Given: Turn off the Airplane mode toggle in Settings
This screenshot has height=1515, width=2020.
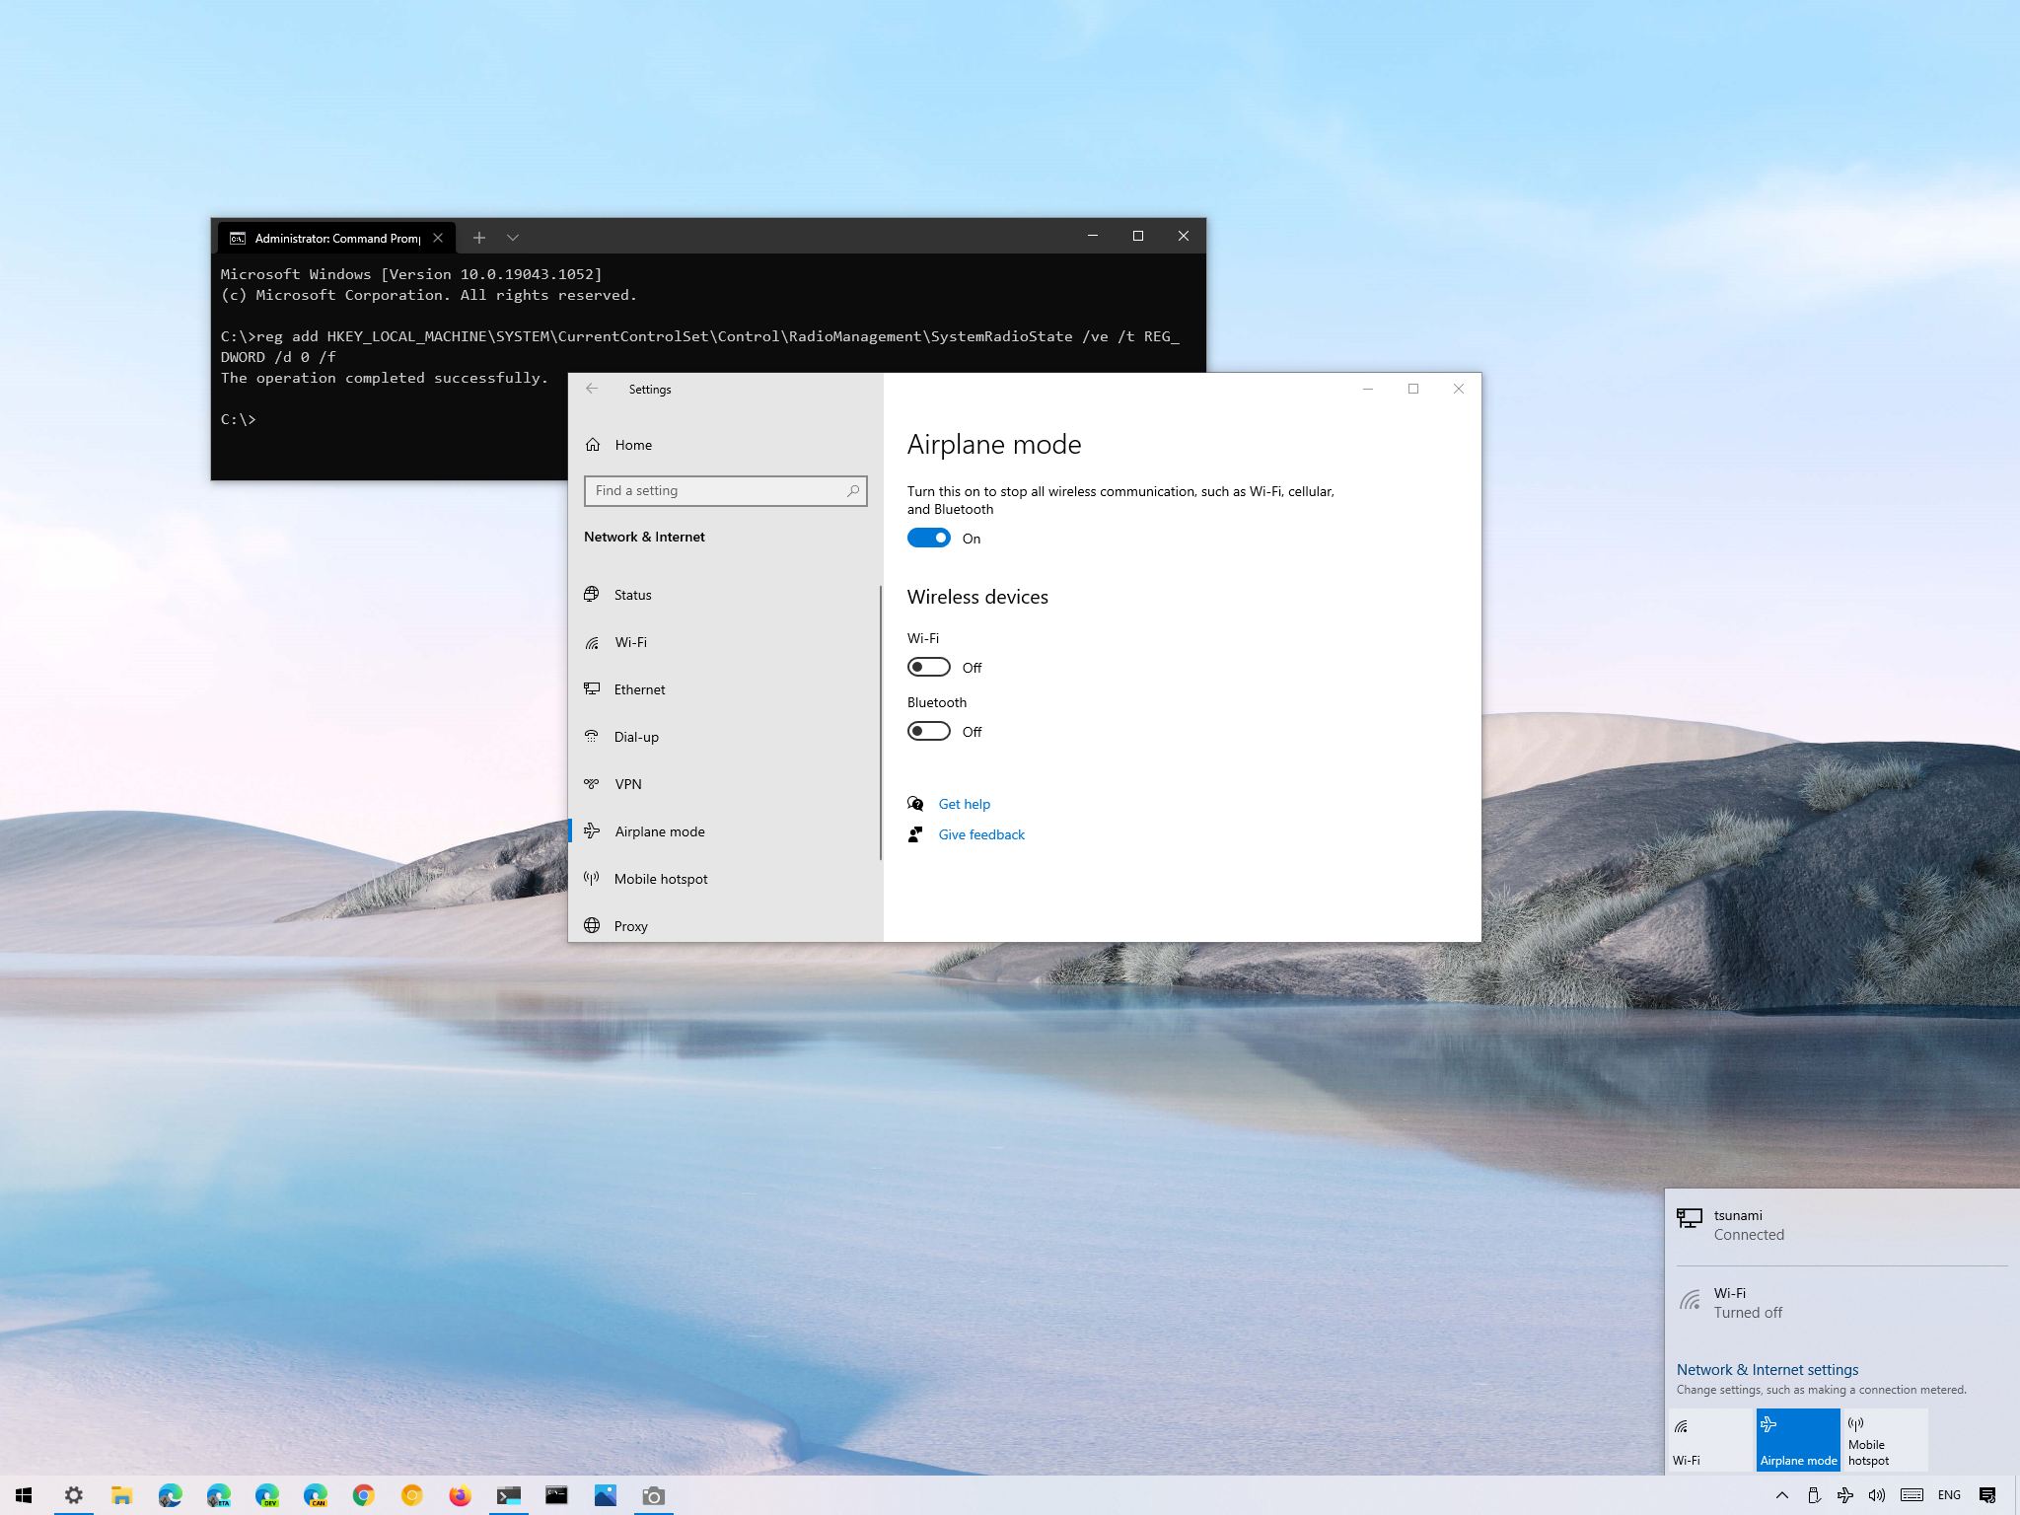Looking at the screenshot, I should [928, 538].
